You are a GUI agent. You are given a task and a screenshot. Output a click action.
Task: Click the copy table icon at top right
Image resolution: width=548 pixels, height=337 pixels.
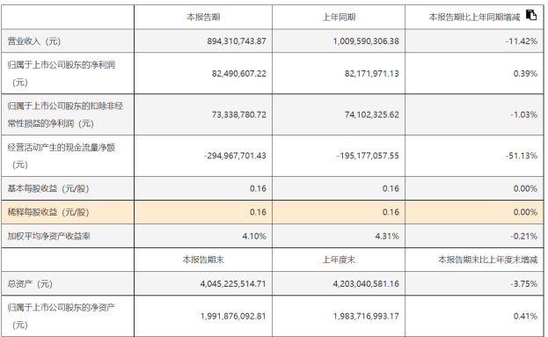[x=531, y=15]
